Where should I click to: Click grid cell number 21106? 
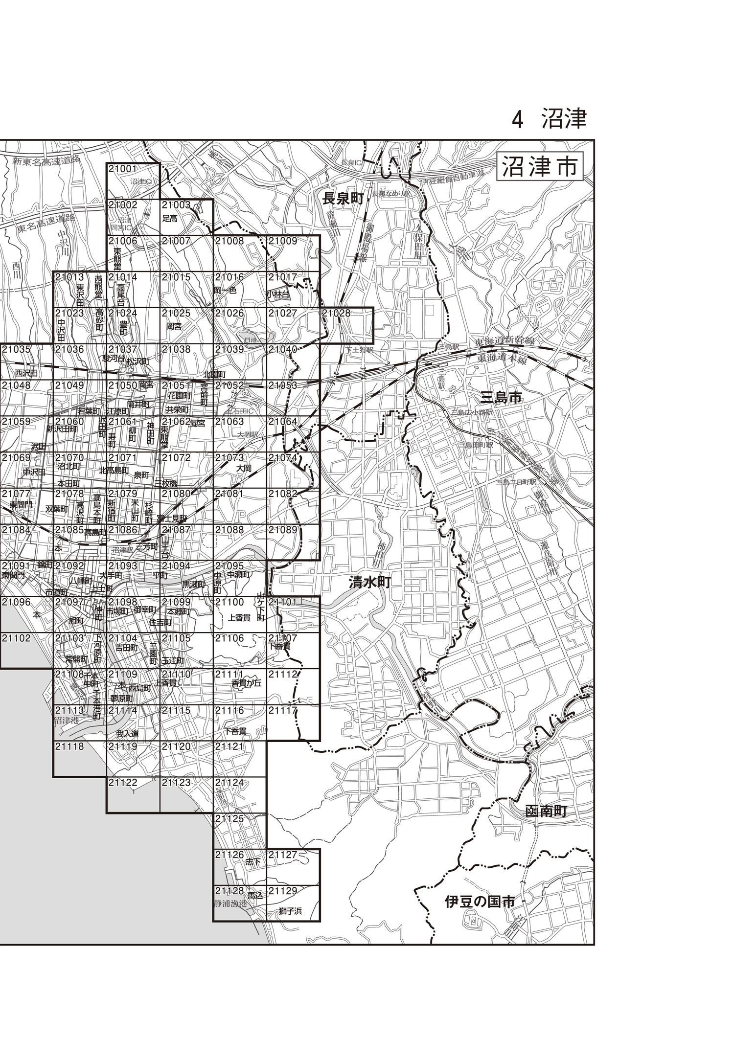click(x=229, y=638)
